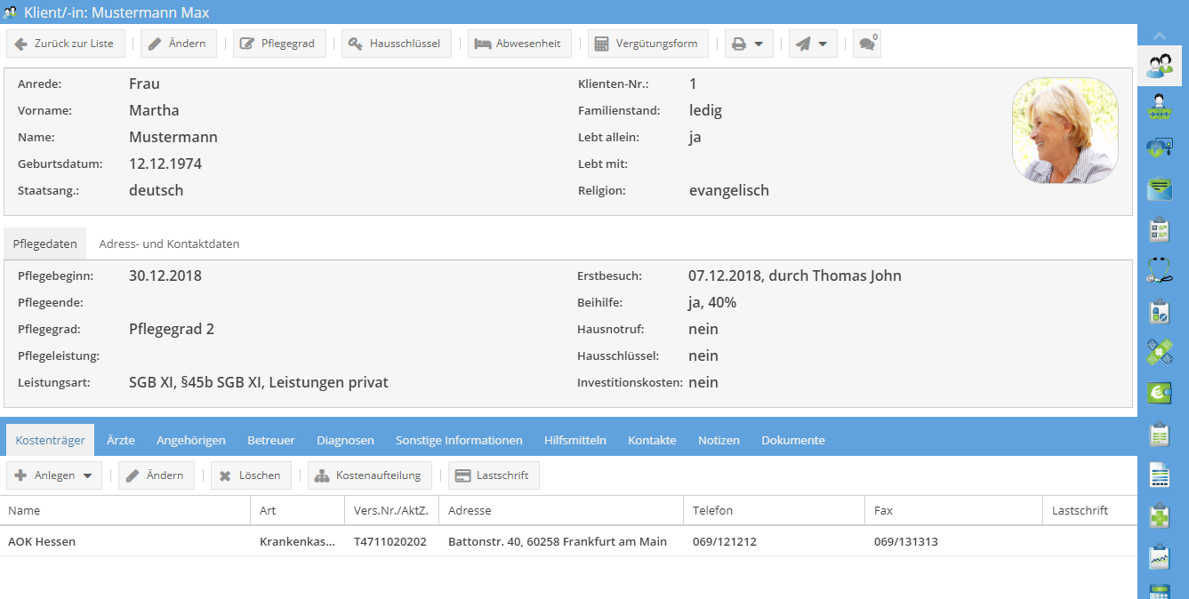Click the up chevron above sidebar icons
The width and height of the screenshot is (1189, 599).
[1160, 36]
